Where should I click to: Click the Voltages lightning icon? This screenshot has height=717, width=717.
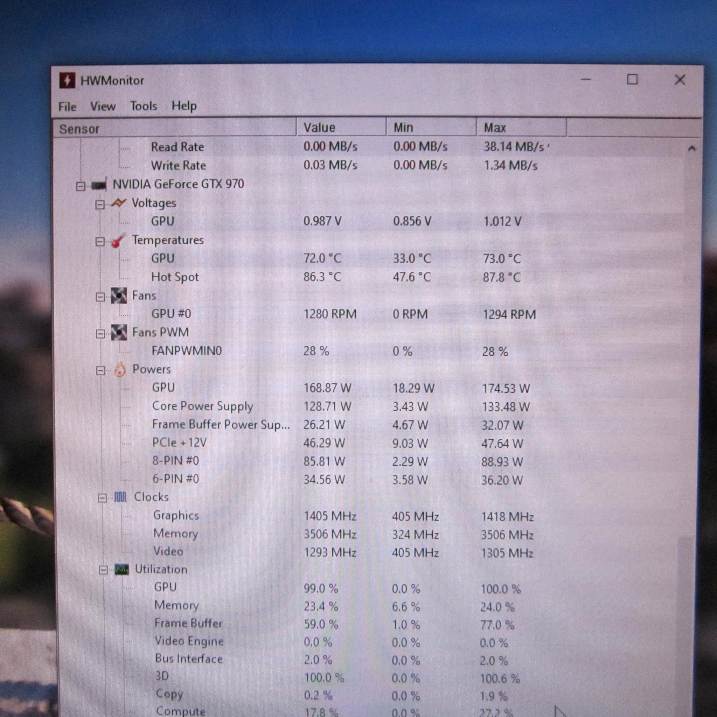coord(118,203)
